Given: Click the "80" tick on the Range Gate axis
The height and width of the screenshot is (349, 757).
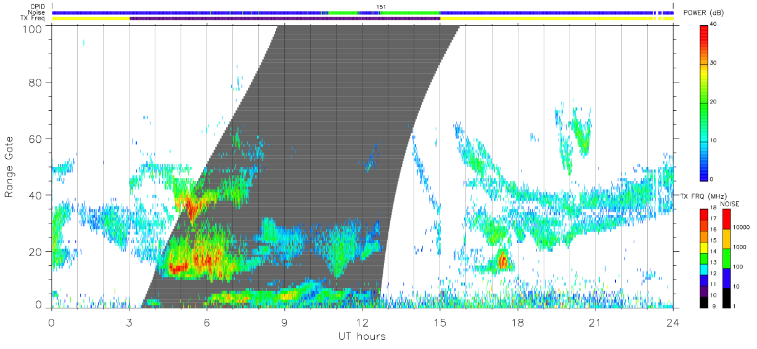Looking at the screenshot, I should pyautogui.click(x=37, y=82).
